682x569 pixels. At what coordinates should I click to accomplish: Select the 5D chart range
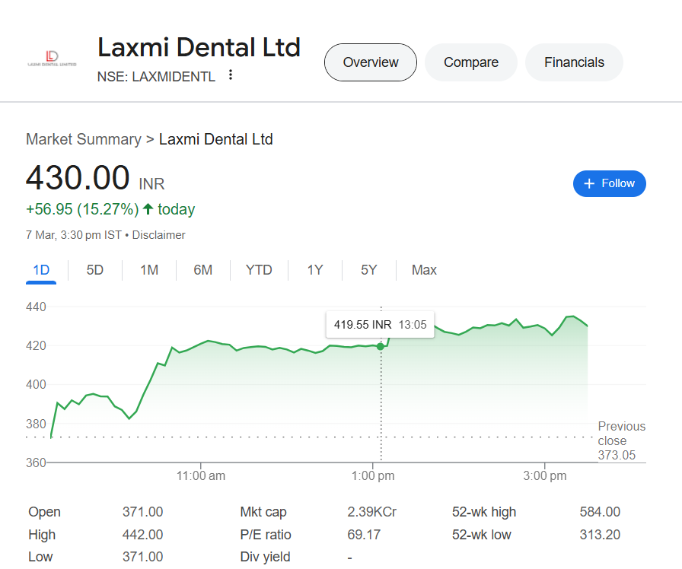click(95, 270)
